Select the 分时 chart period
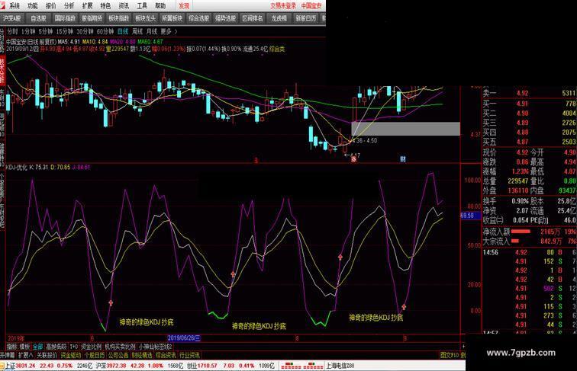This screenshot has height=371, width=577. click(x=12, y=31)
